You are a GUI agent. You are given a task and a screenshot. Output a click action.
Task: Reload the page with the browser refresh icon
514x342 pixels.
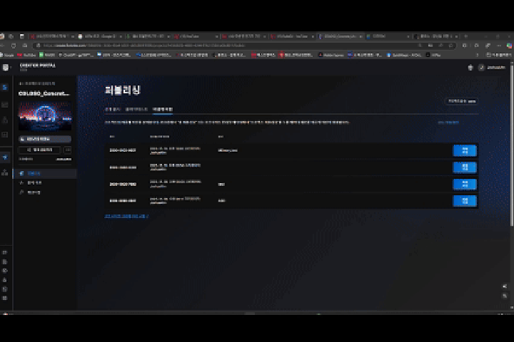pos(14,46)
